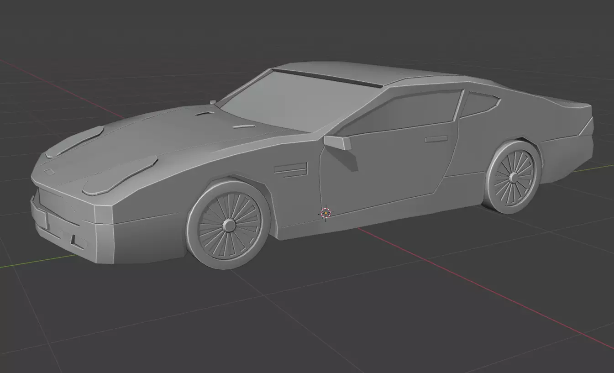Click the small rear quarter window

click(479, 104)
